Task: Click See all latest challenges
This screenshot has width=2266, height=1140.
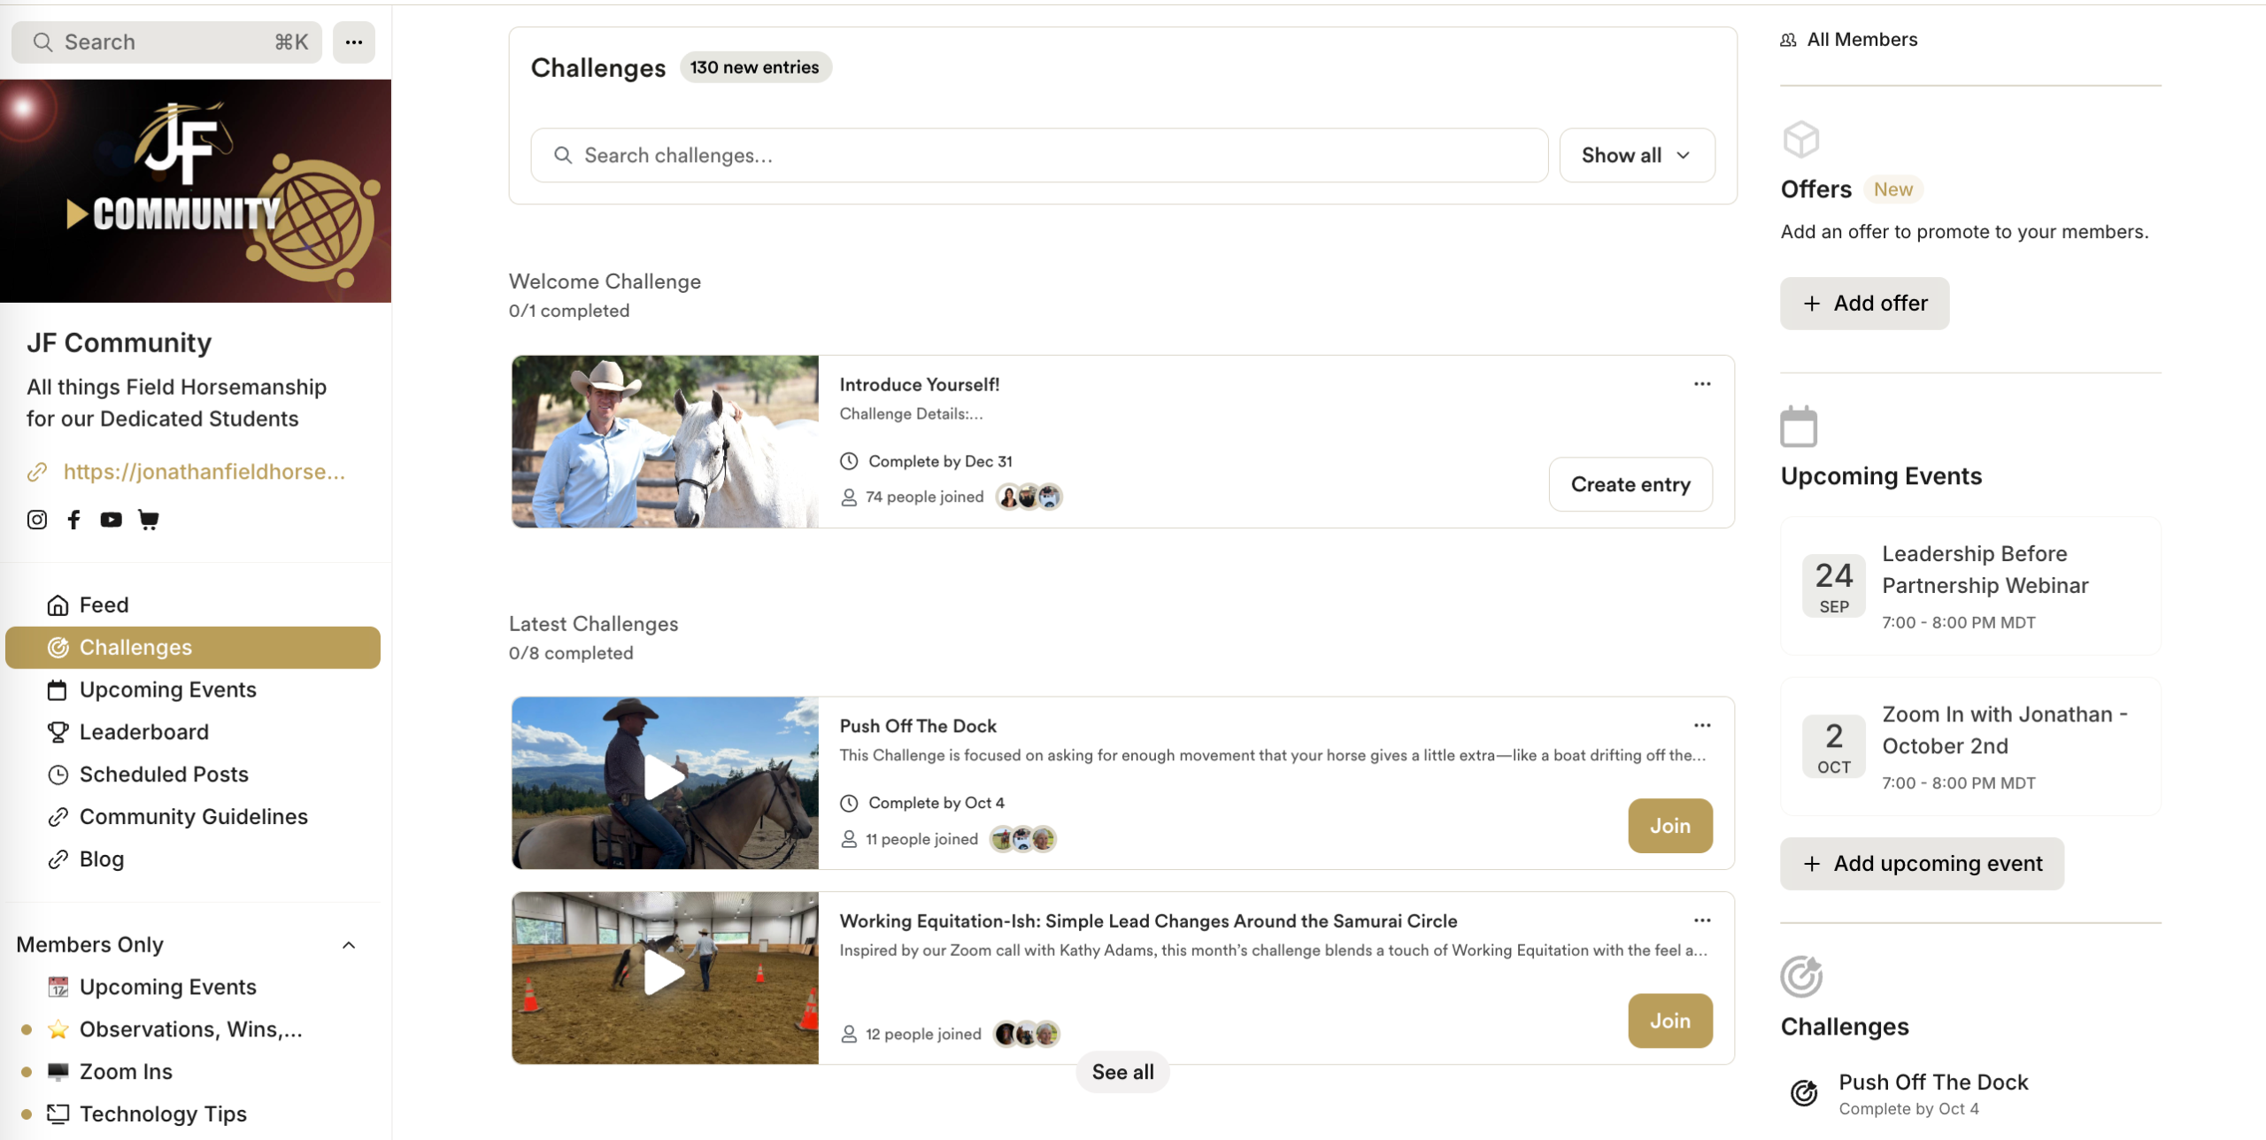Action: (x=1121, y=1072)
